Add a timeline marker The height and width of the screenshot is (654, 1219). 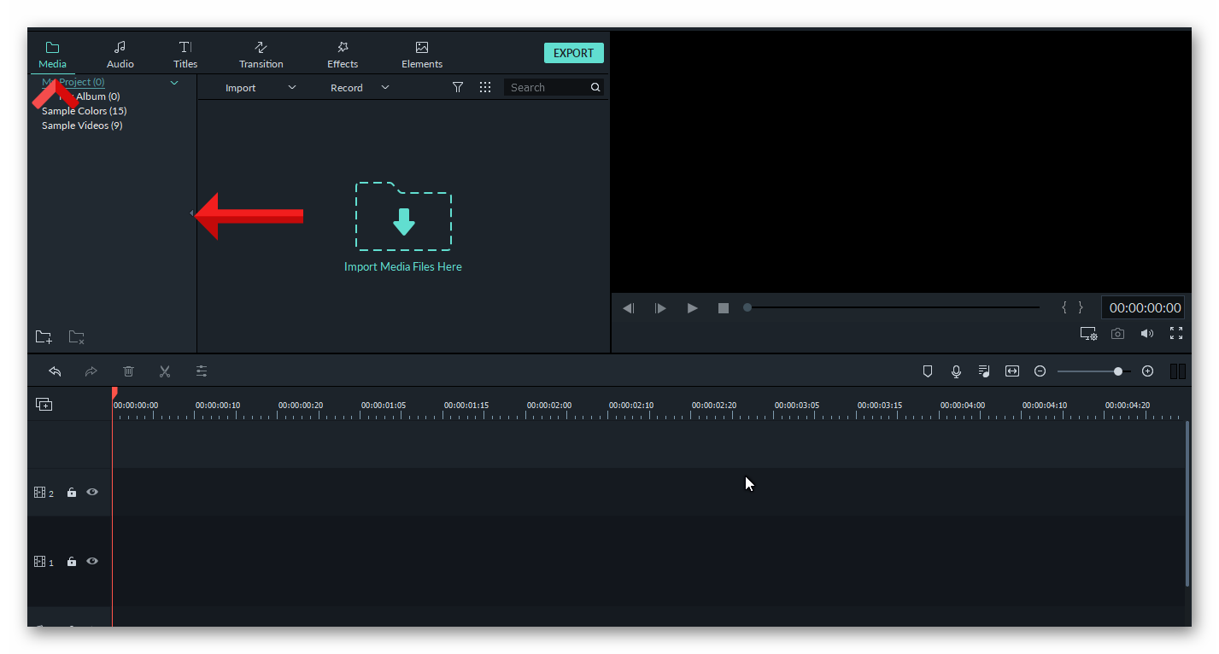tap(928, 371)
